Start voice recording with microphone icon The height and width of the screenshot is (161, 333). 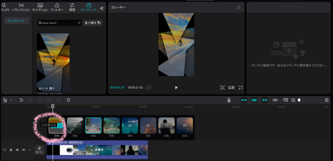click(229, 100)
